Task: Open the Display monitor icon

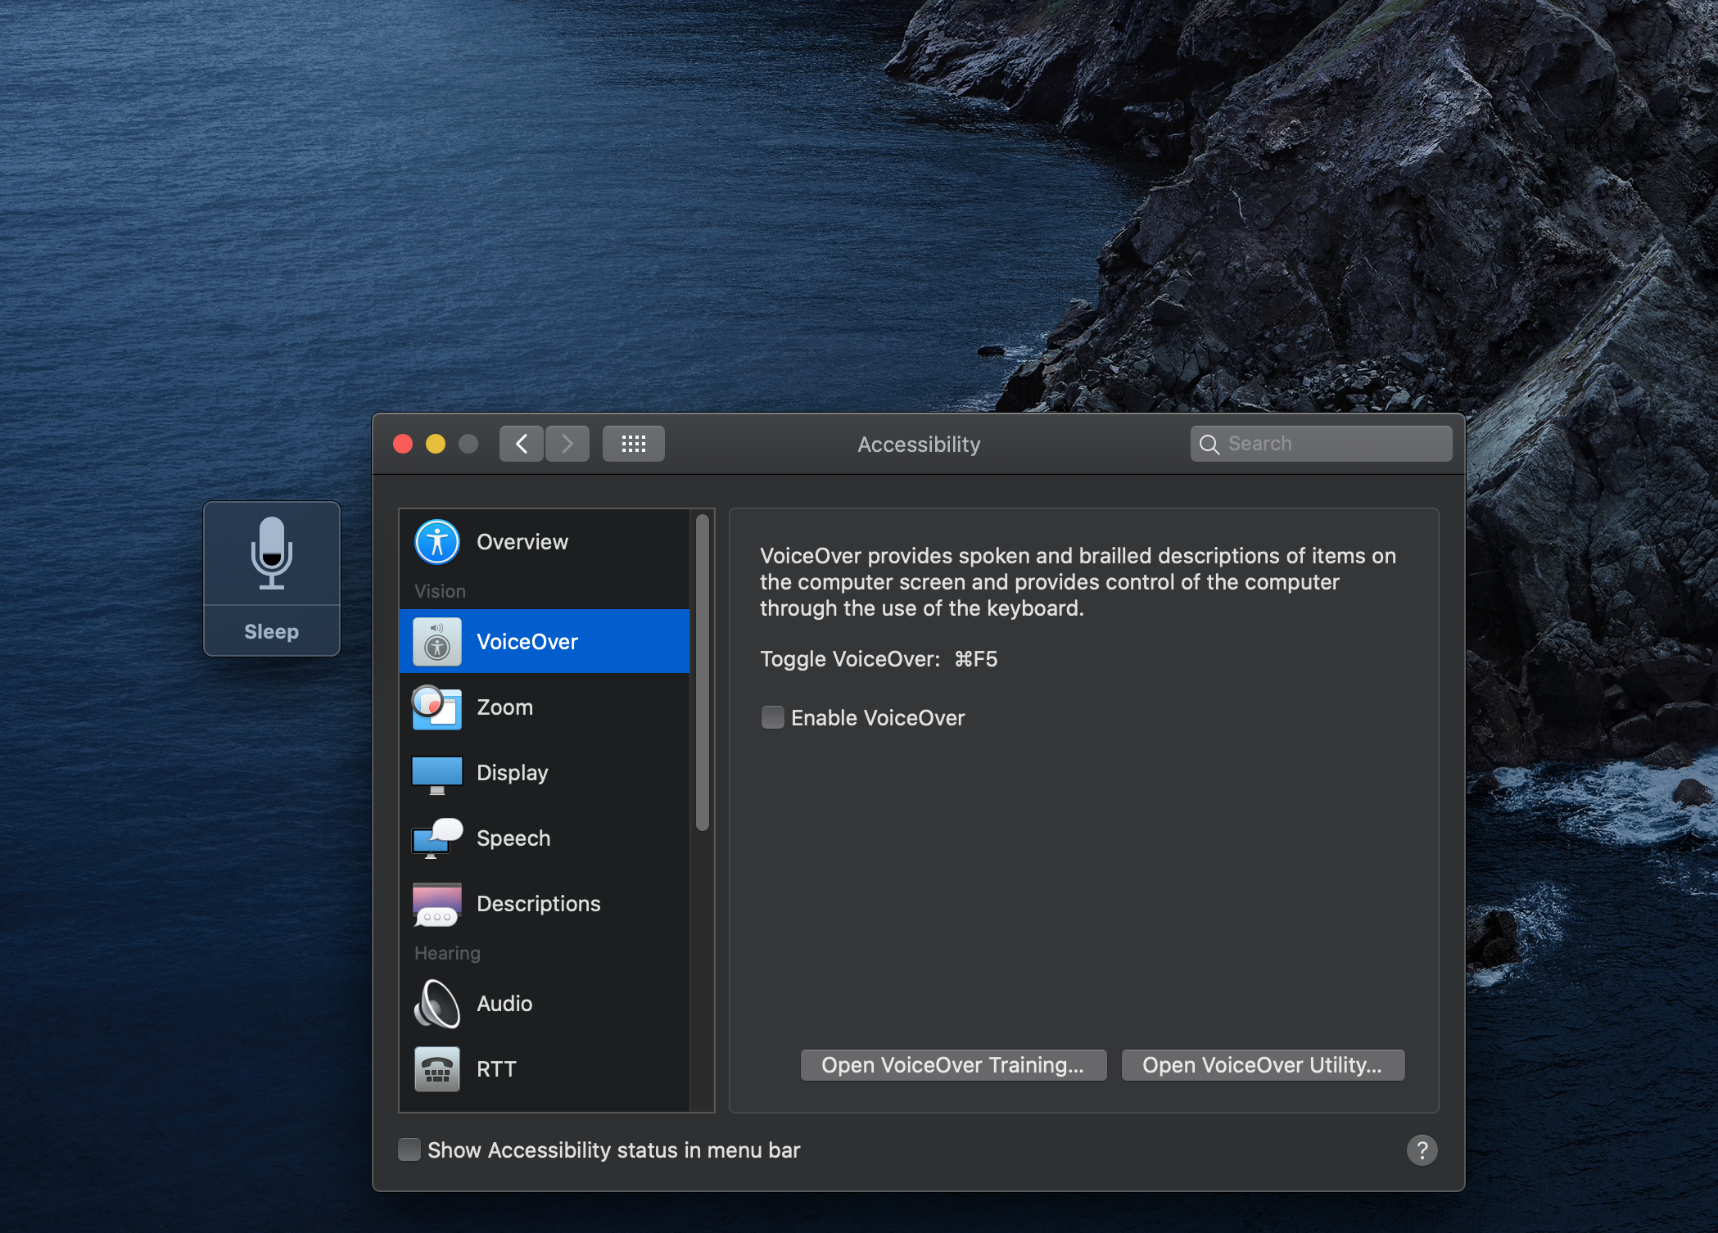Action: pos(436,774)
